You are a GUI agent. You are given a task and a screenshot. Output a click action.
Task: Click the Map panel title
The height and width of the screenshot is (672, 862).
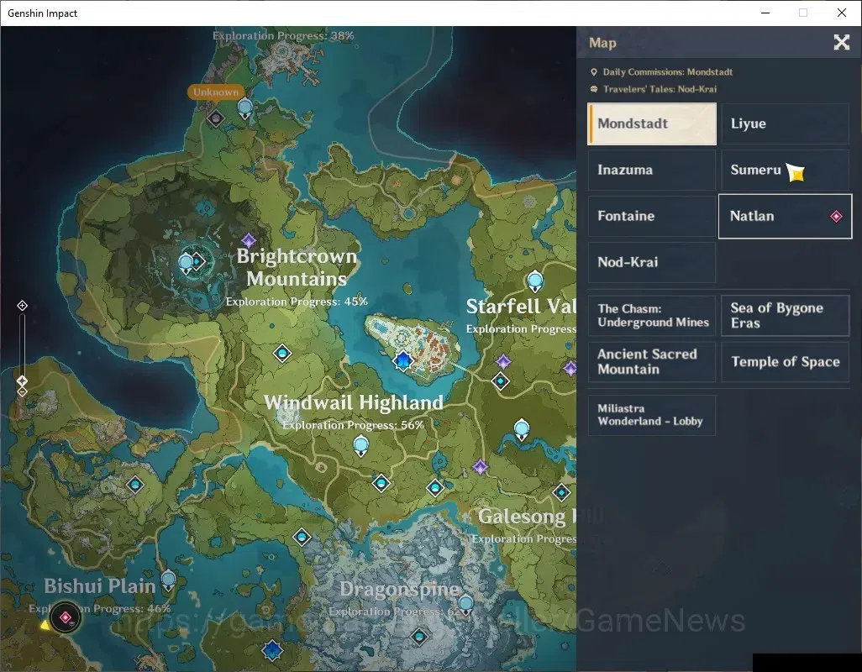602,43
